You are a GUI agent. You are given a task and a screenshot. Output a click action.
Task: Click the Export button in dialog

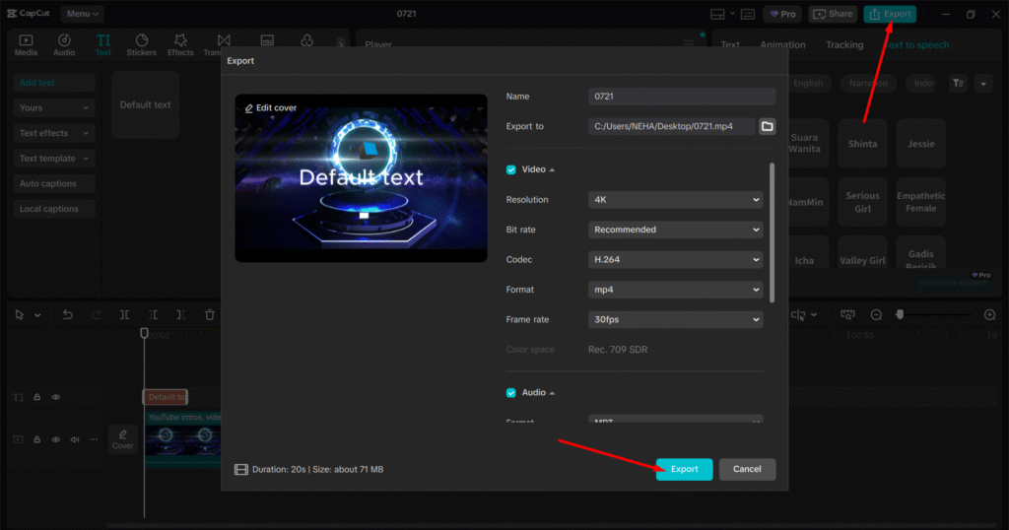pyautogui.click(x=684, y=469)
